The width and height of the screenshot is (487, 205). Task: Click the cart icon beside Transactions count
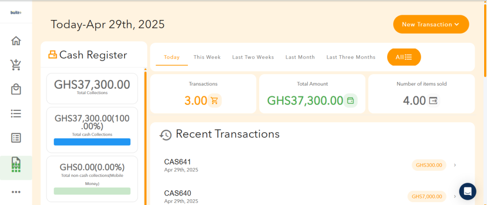214,101
